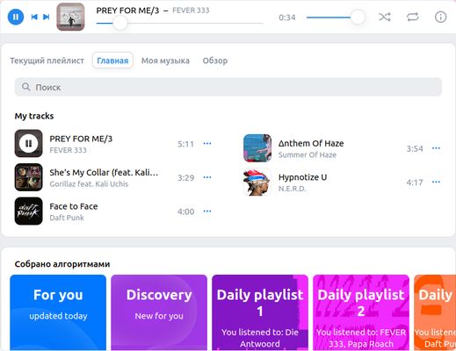Viewport: 456px width, 351px height.
Task: Switch to the Моя музыка tab
Action: click(165, 61)
